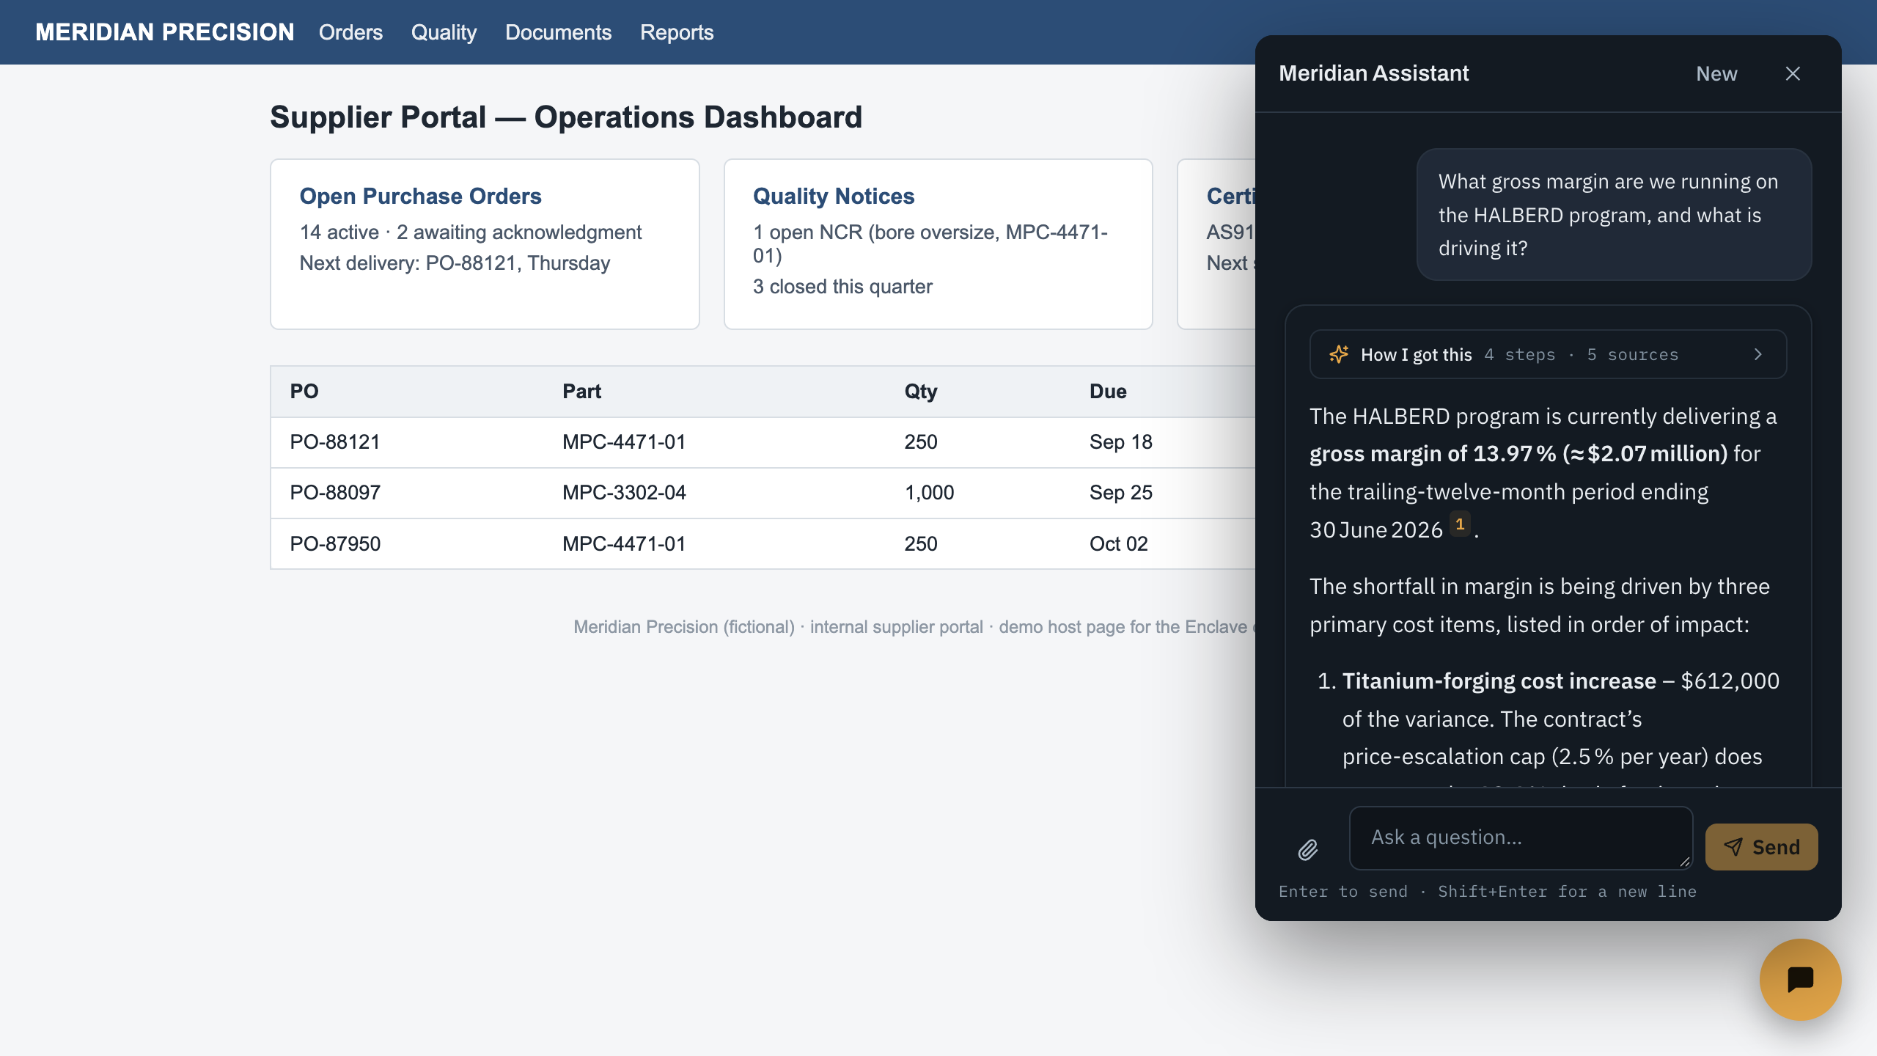Focus the Ask a question input
This screenshot has height=1056, width=1877.
[1521, 837]
